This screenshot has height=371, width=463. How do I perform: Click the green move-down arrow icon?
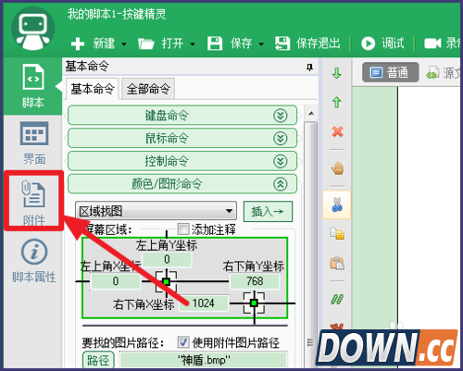[x=337, y=73]
